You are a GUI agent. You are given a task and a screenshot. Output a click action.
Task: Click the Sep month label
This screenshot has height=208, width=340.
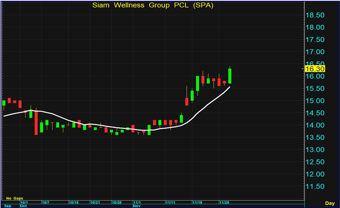[8, 206]
